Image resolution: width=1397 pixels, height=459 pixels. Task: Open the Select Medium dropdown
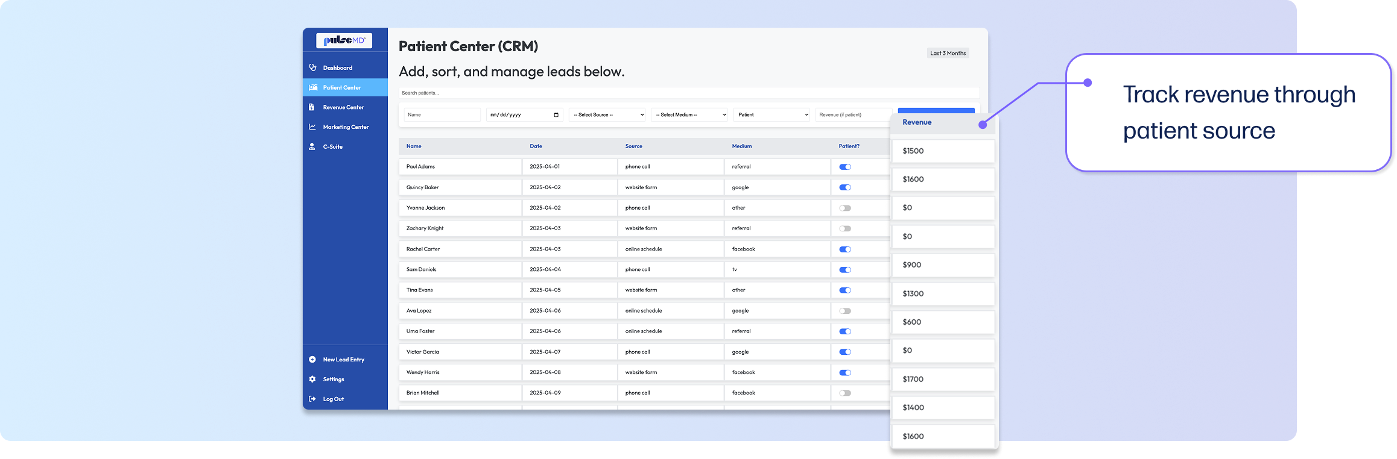(689, 114)
